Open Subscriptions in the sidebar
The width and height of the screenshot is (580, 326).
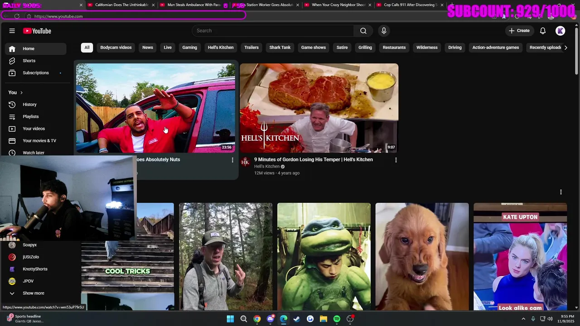35,73
